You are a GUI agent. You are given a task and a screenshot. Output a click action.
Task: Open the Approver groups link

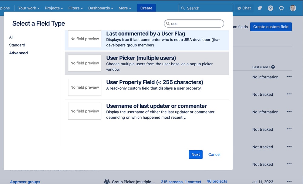pyautogui.click(x=25, y=182)
